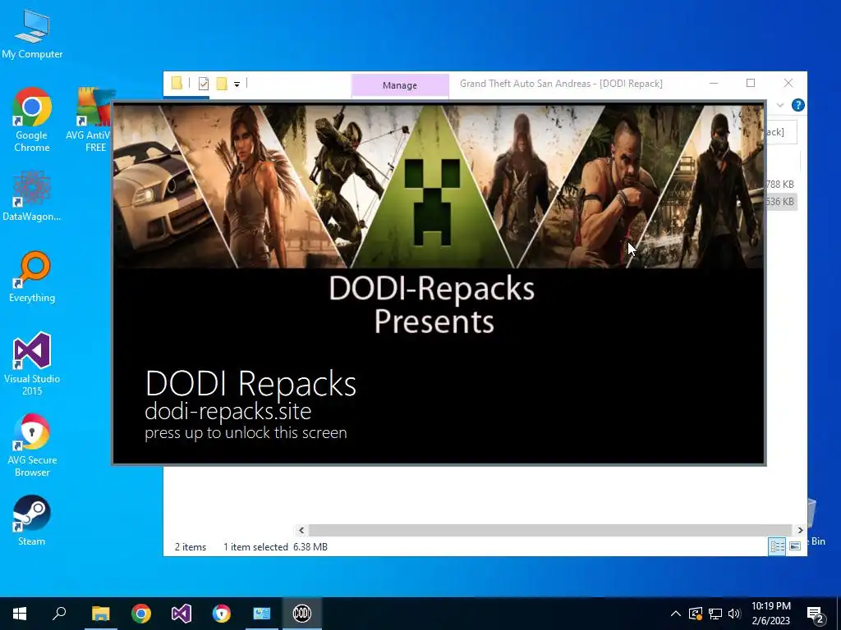
Task: Open the Manage ribbon tab
Action: pos(400,85)
